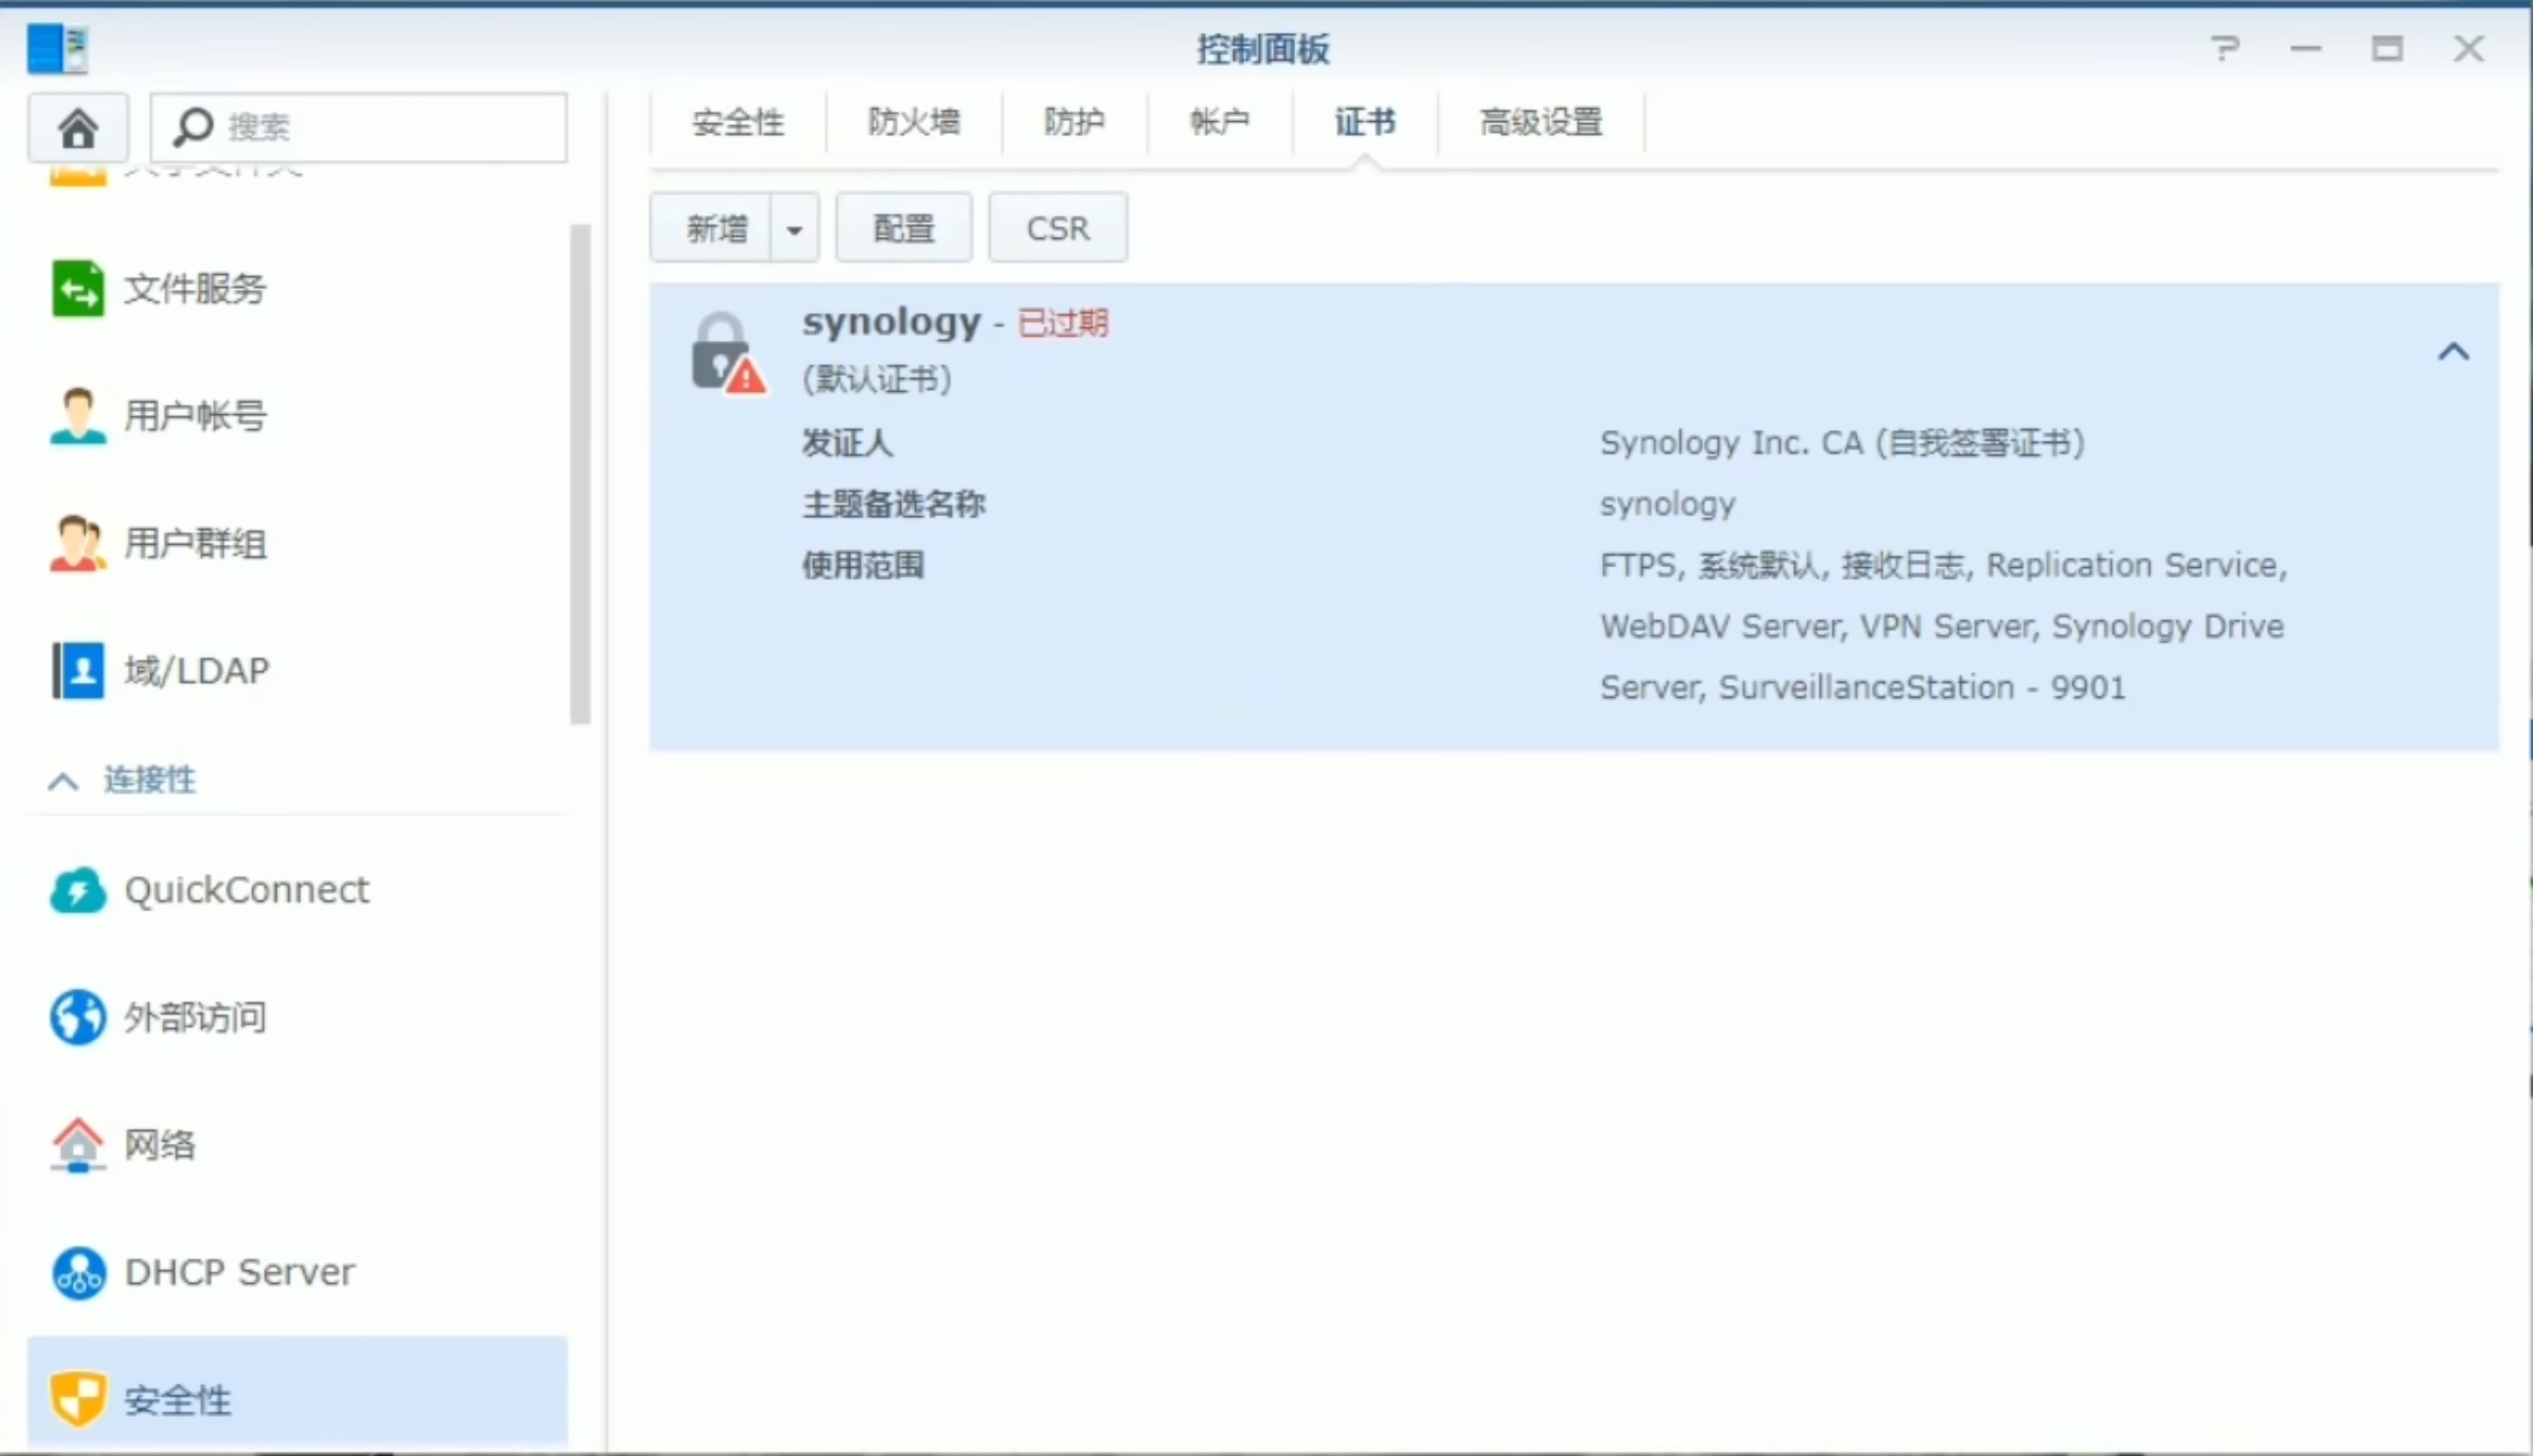
Task: Click the 使用范围 field label
Action: point(863,565)
